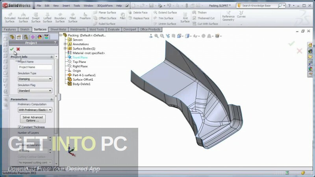Open the Project panel help icon
315x177 pixels.
(55, 43)
